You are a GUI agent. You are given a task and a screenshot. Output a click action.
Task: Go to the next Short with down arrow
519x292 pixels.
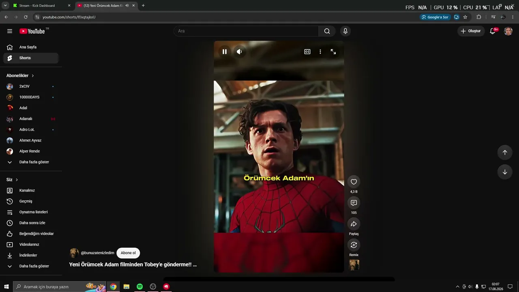505,172
